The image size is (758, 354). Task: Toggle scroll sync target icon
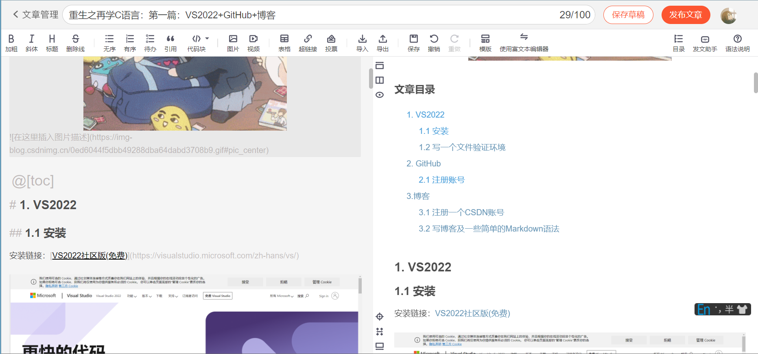380,317
